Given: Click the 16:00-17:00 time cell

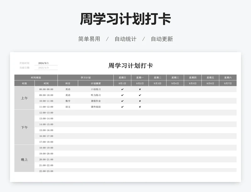Looking at the screenshot, I should (x=46, y=136).
